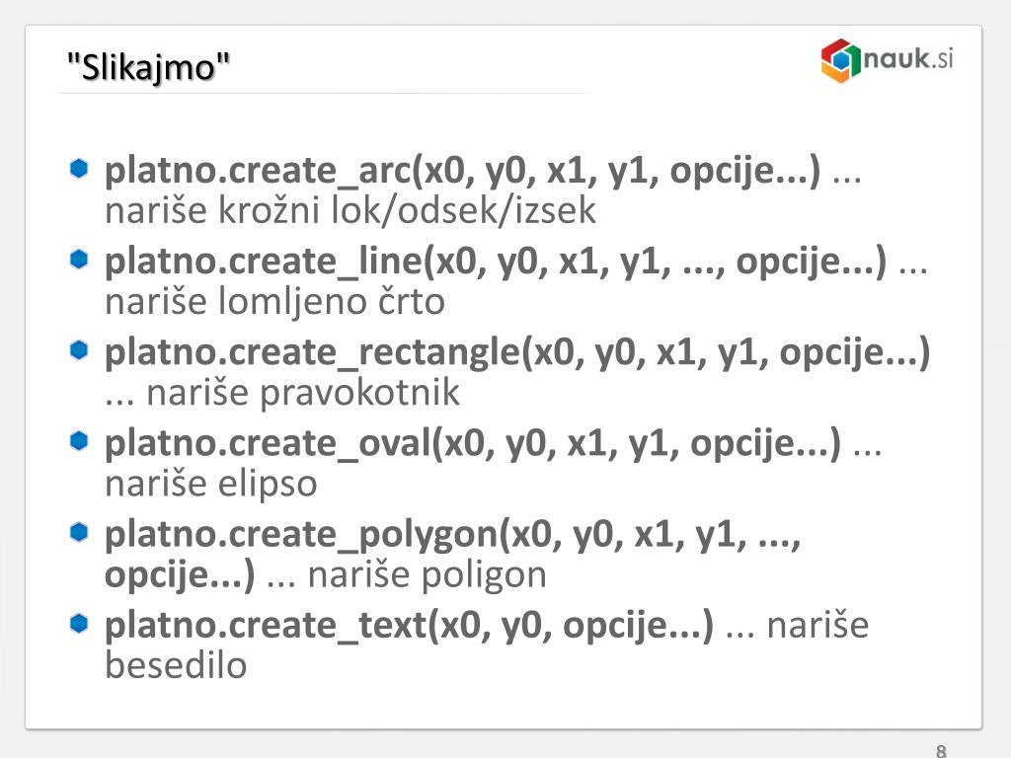Click the text 'nariše elipso'
Image resolution: width=1011 pixels, height=758 pixels.
tap(211, 484)
